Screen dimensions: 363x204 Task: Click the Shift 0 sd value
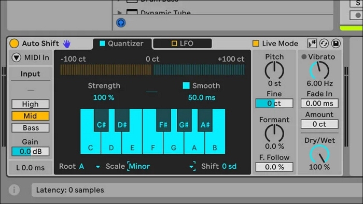point(229,166)
